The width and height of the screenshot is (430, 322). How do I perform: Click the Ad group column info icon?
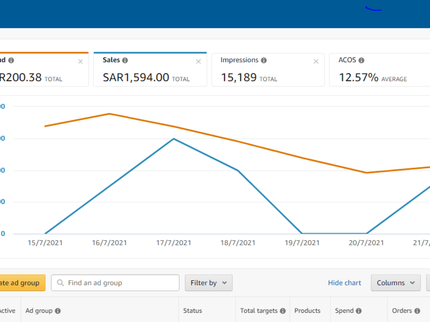click(58, 311)
